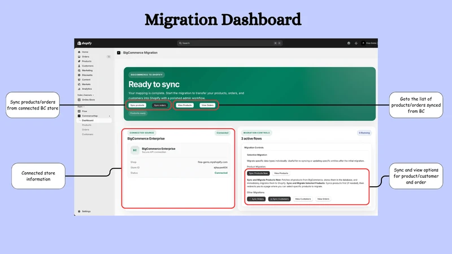Screen dimensions: 452x254
Task: Open Home via its house icon
Action: click(x=79, y=52)
